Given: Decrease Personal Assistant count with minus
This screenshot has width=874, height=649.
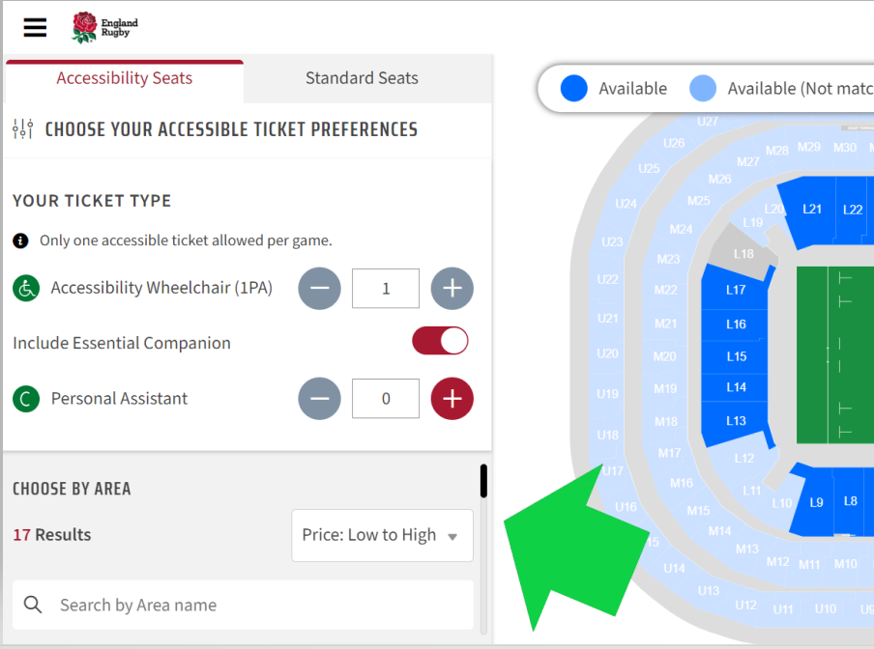Looking at the screenshot, I should 319,399.
